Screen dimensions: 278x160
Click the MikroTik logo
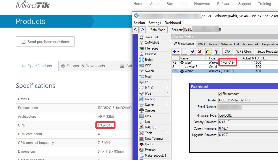click(33, 5)
